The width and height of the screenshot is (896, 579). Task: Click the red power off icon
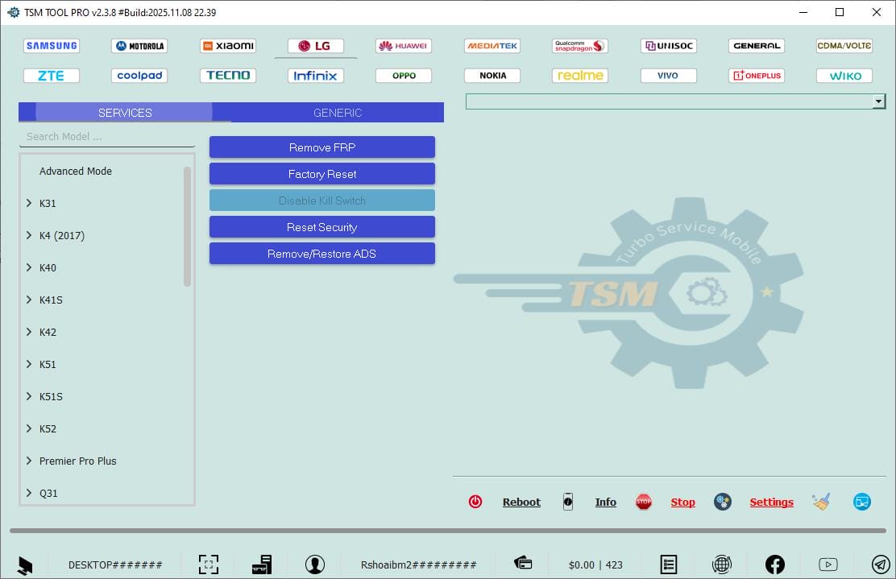[475, 501]
